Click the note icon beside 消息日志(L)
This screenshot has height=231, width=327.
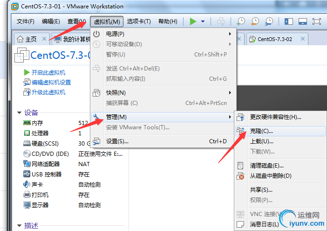click(x=240, y=224)
